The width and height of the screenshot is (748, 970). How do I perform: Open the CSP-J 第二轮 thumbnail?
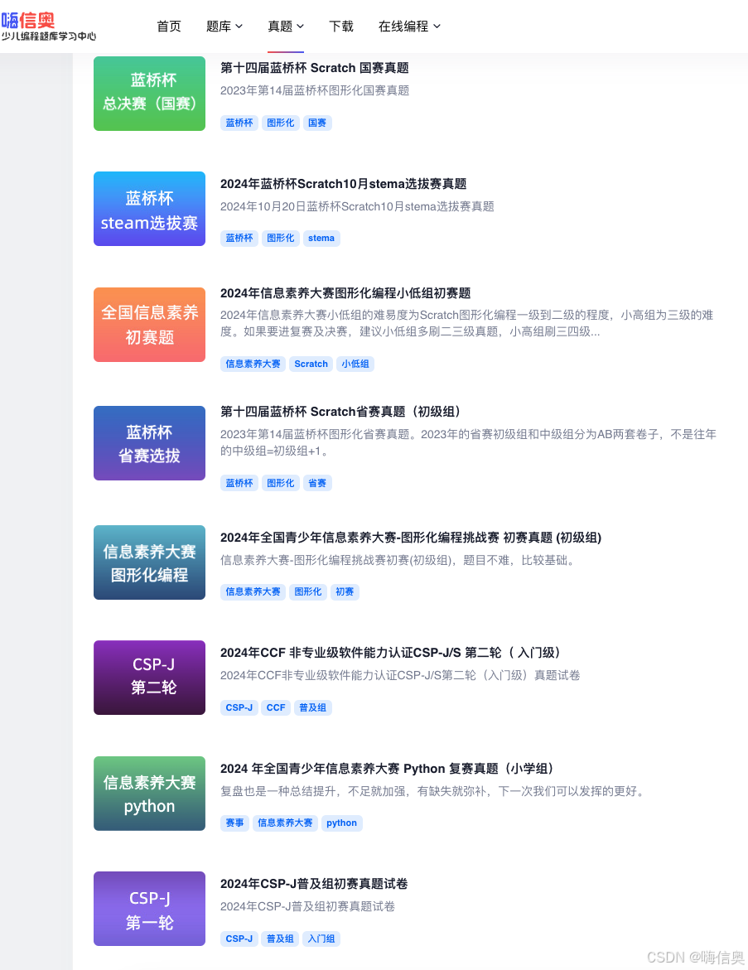pyautogui.click(x=149, y=678)
